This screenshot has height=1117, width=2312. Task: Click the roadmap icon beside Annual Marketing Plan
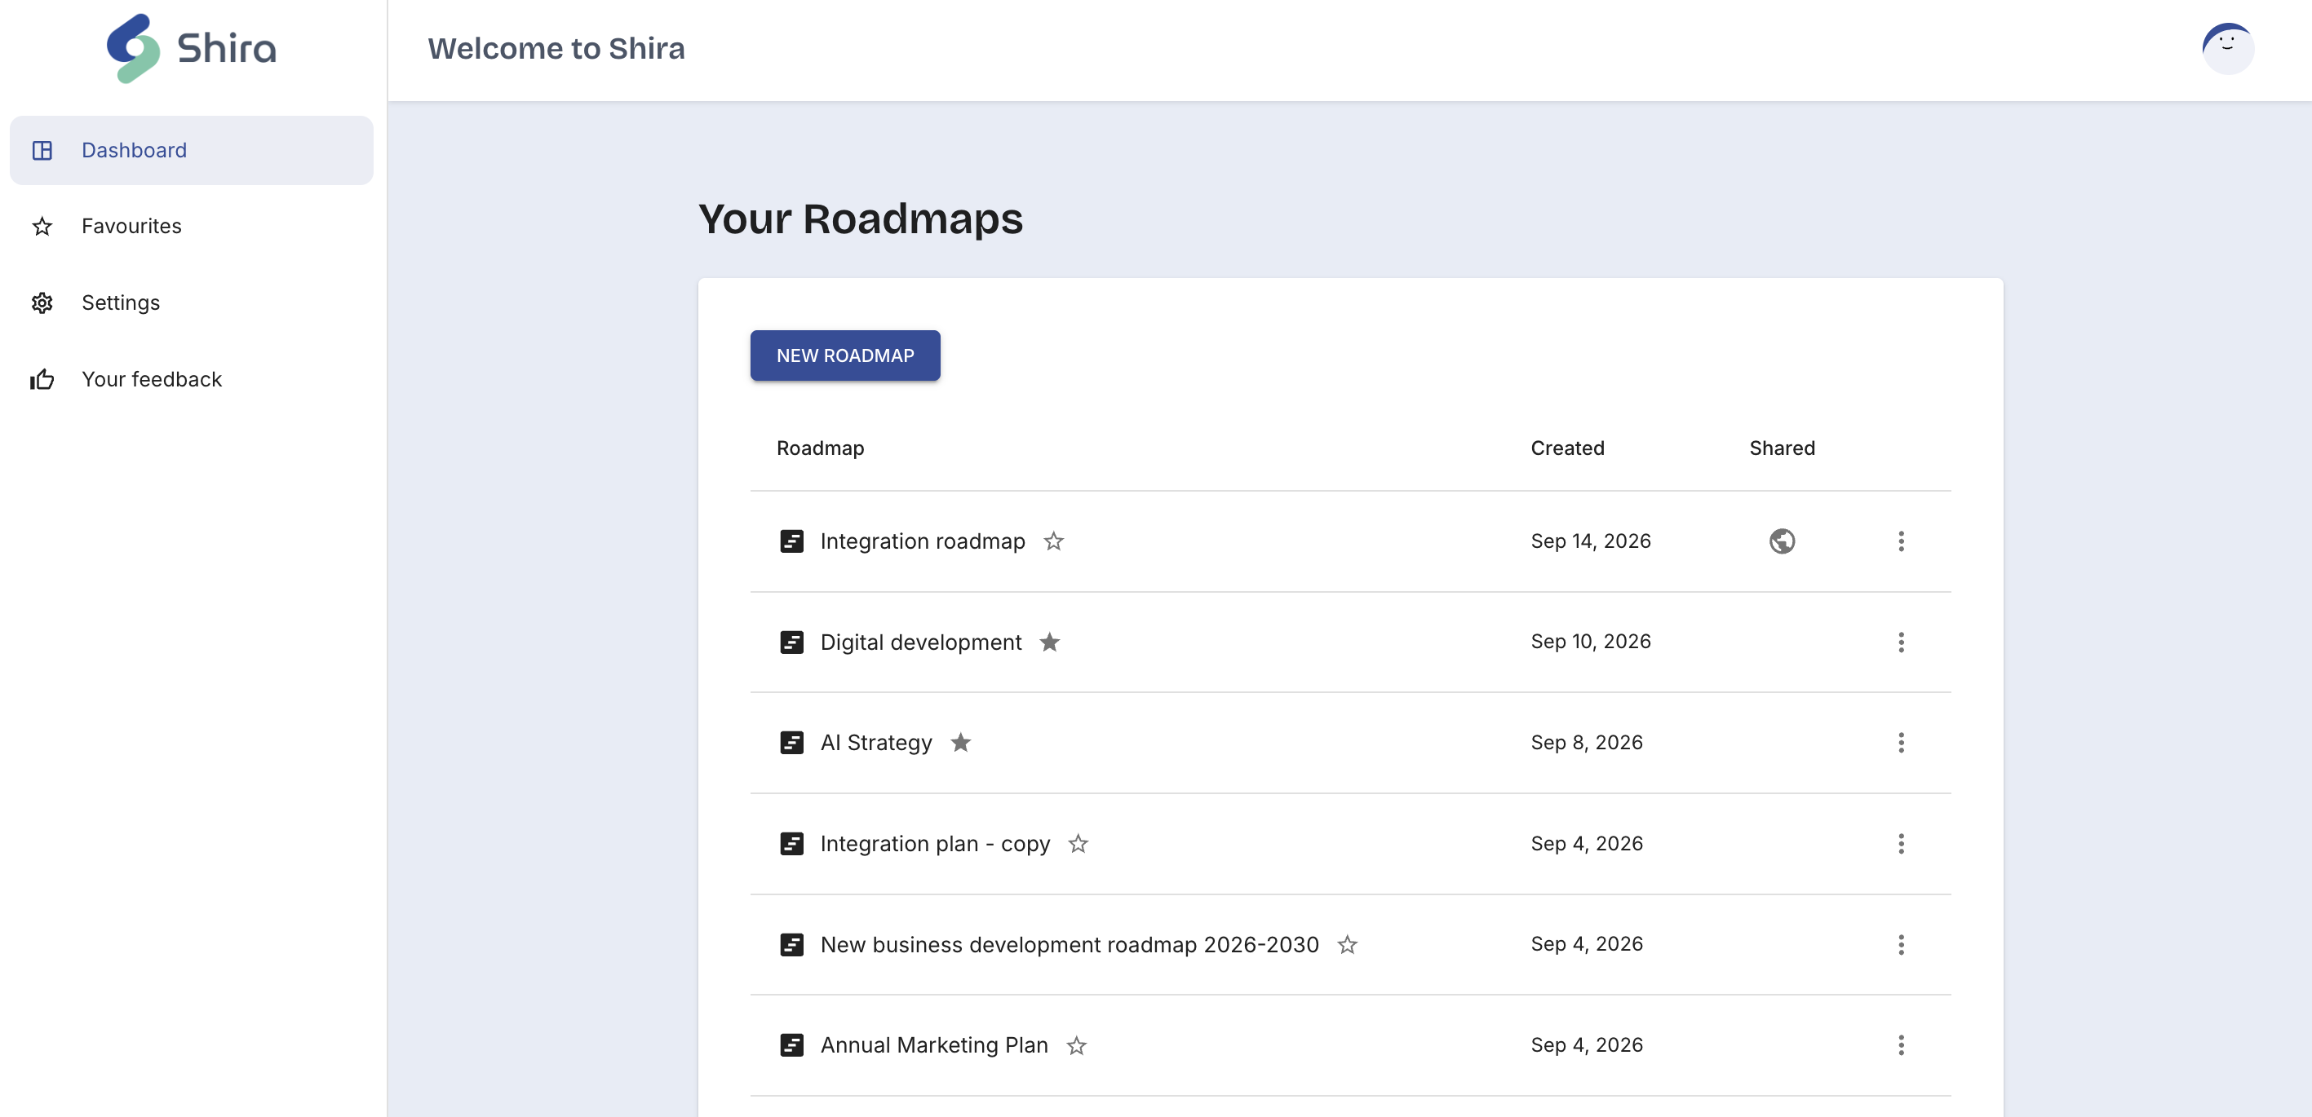click(791, 1045)
